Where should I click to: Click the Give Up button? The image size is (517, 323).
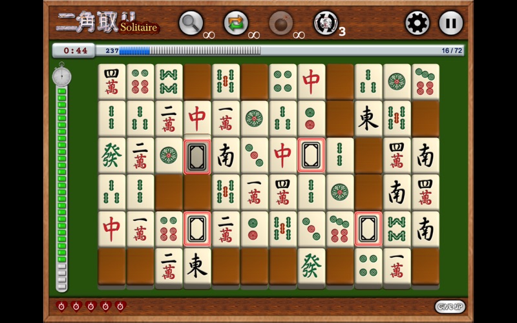450,306
